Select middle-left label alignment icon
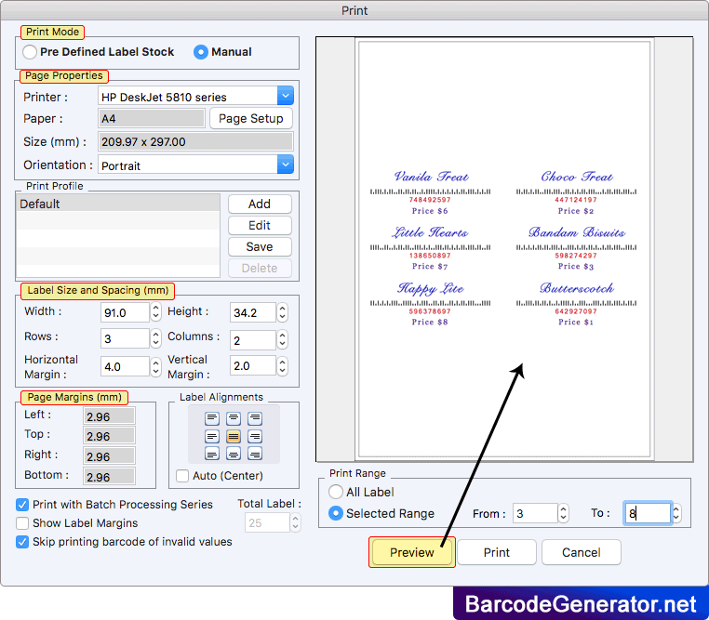This screenshot has width=709, height=620. pos(212,436)
